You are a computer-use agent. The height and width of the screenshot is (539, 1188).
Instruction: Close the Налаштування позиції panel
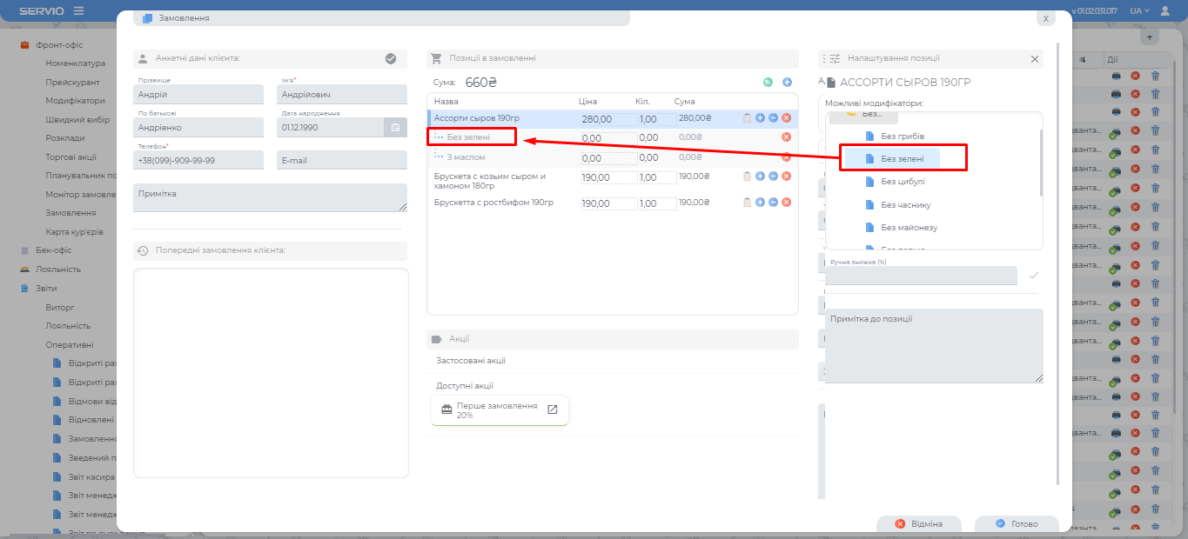click(1035, 59)
